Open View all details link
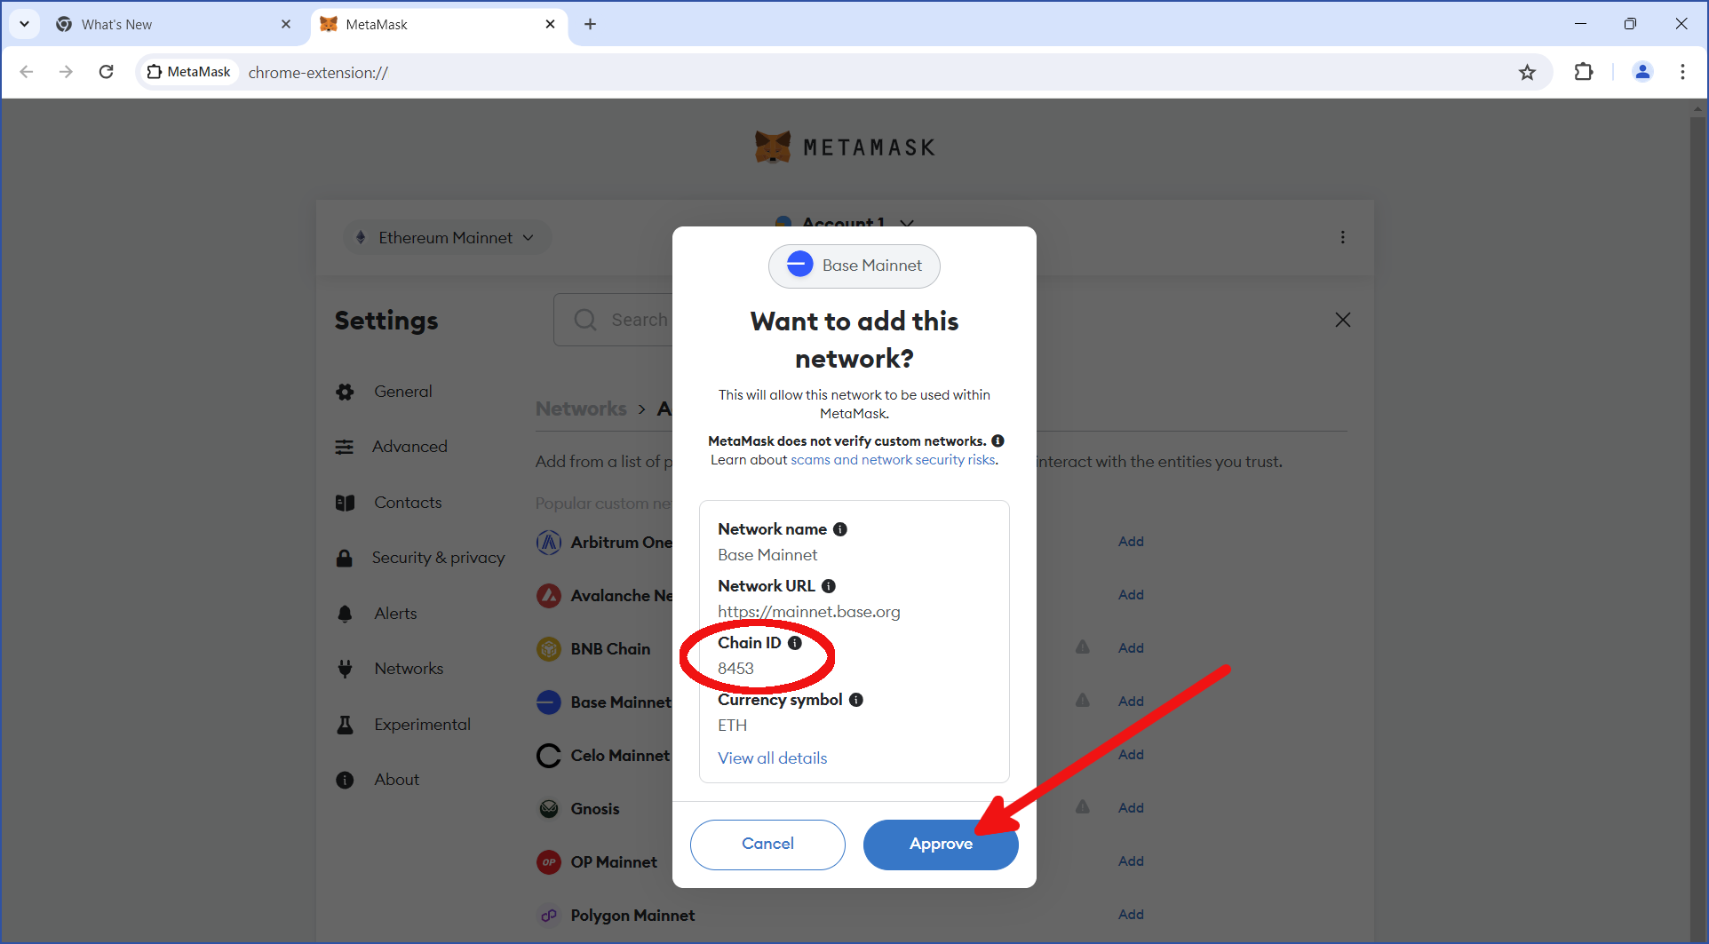Image resolution: width=1709 pixels, height=944 pixels. tap(772, 758)
